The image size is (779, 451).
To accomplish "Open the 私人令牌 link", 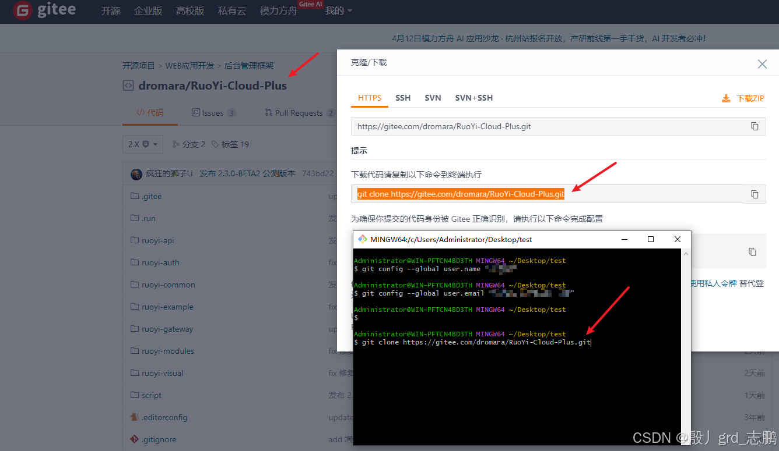I will 721,283.
